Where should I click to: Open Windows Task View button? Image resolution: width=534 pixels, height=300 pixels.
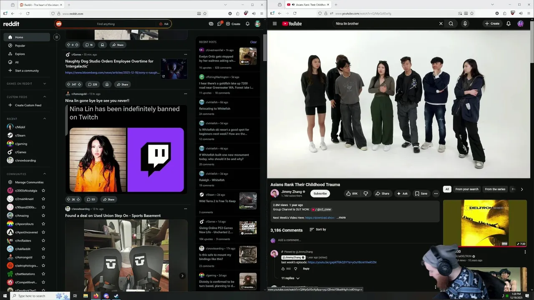75,296
